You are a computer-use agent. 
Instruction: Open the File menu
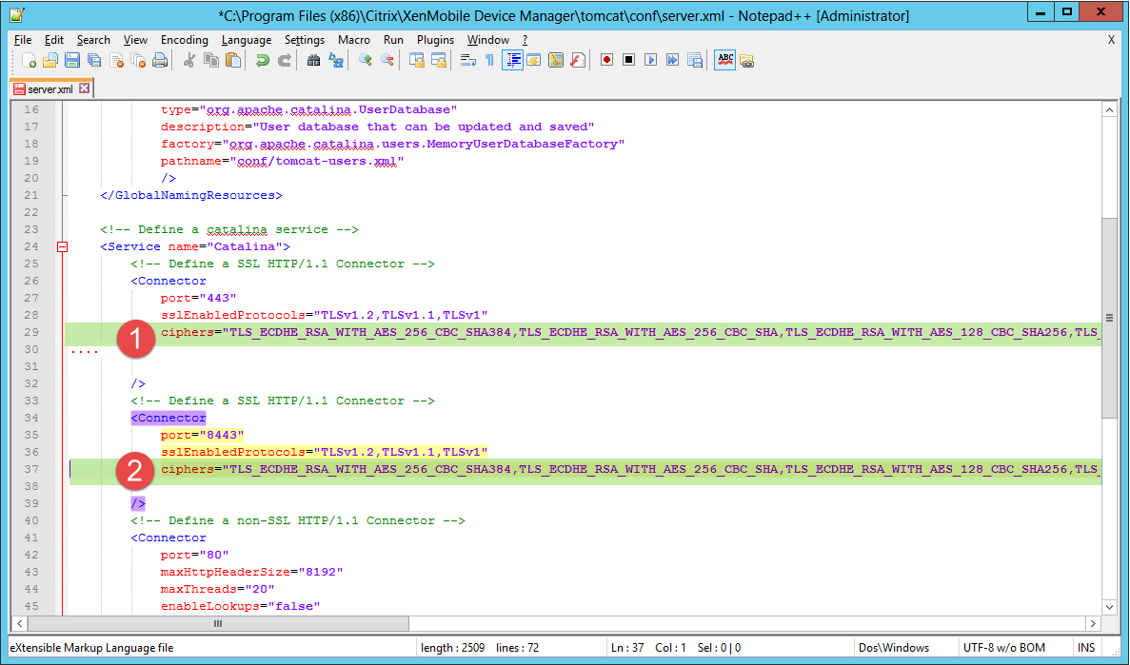tap(23, 40)
